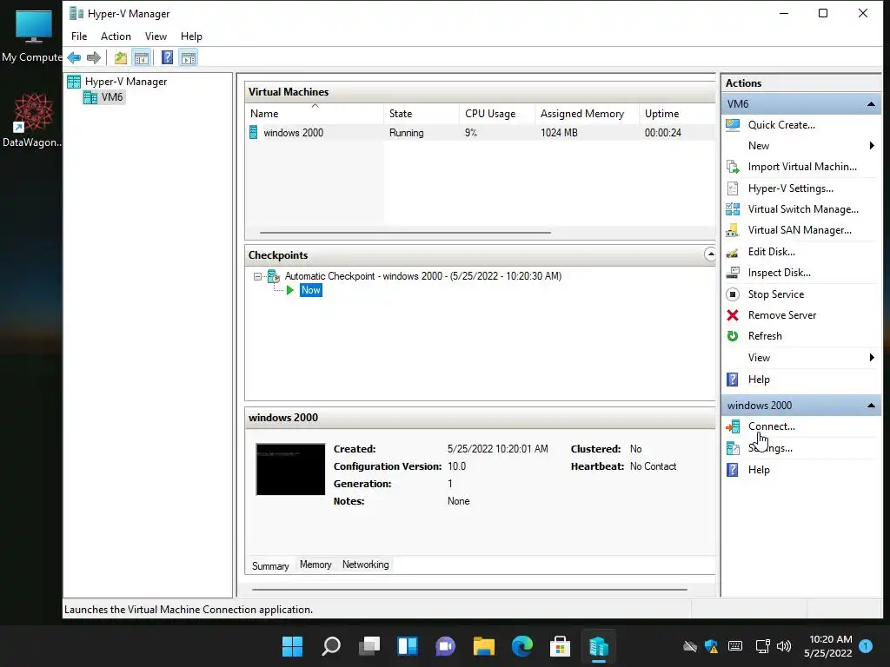The height and width of the screenshot is (667, 890).
Task: Click Virtual Switch Manager action
Action: point(803,209)
